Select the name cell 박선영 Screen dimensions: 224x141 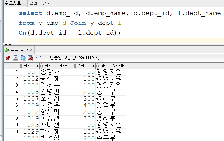(56, 138)
